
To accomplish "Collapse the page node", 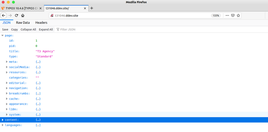I will (2, 36).
